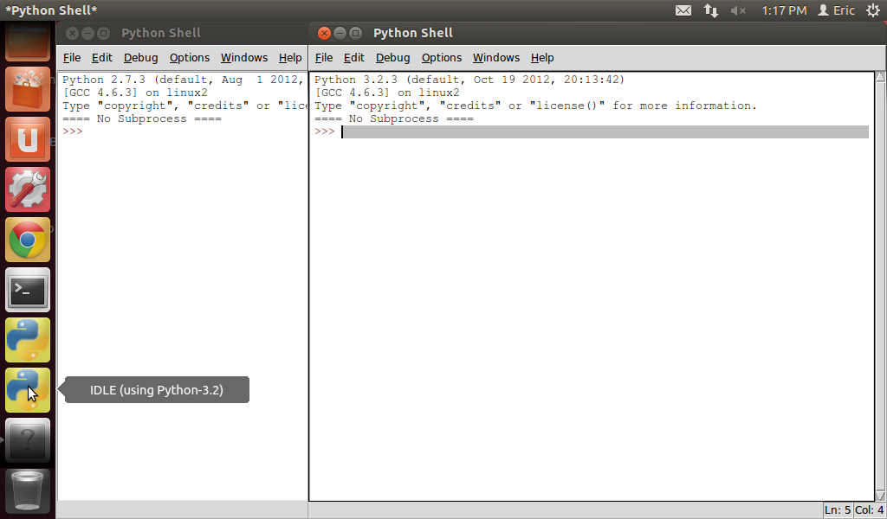Close the front Python Shell window
This screenshot has width=887, height=519.
click(324, 34)
